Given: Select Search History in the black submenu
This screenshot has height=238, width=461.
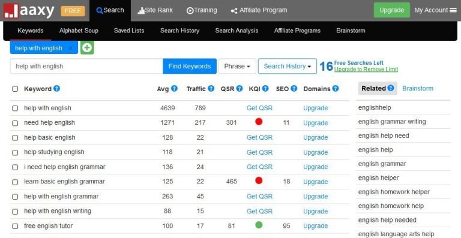Looking at the screenshot, I should pyautogui.click(x=179, y=31).
